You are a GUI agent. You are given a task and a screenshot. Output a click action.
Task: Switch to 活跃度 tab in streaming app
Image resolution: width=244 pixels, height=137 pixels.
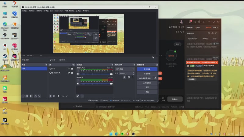[x=205, y=39]
